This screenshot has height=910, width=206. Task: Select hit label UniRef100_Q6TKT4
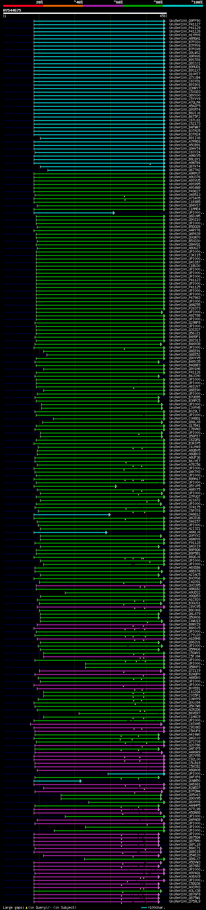pos(184,166)
